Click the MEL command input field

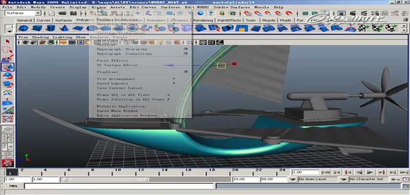(119, 186)
